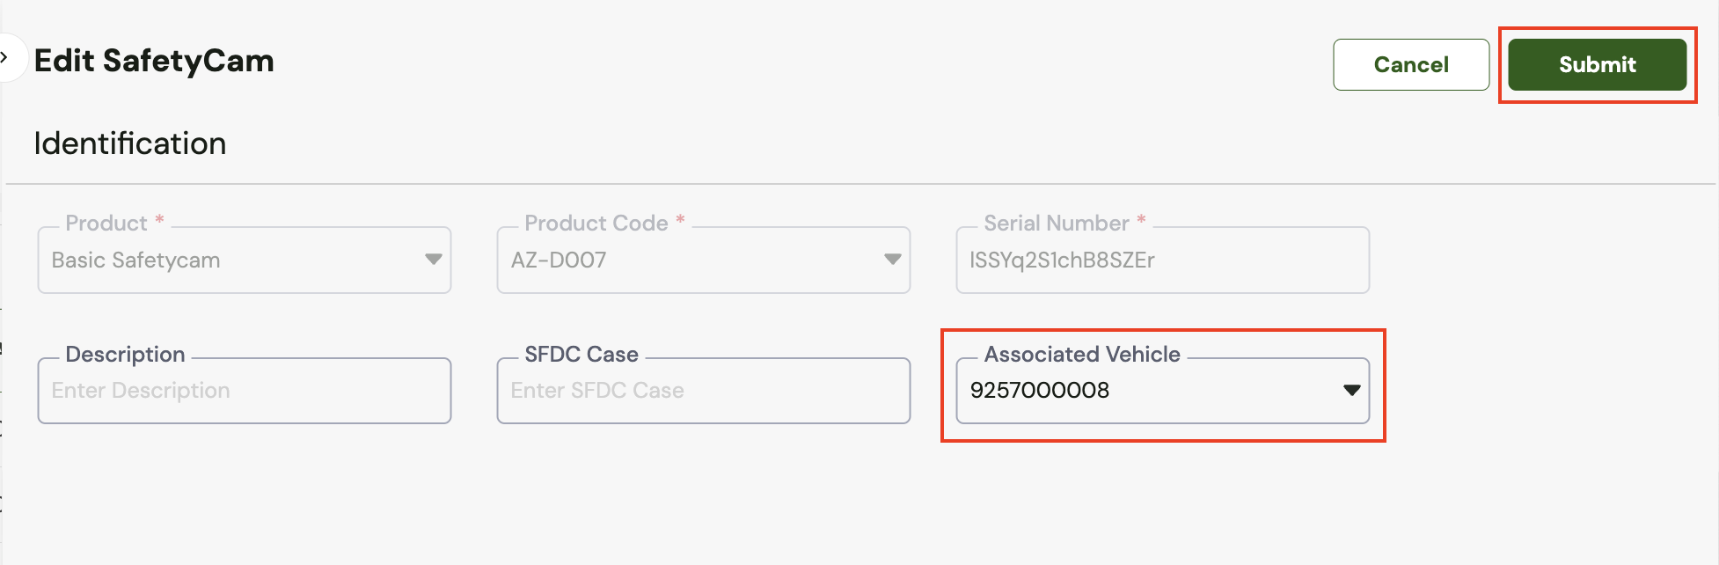The height and width of the screenshot is (565, 1719).
Task: Open the Product Code dropdown showing AZ-D007
Action: click(x=686, y=260)
